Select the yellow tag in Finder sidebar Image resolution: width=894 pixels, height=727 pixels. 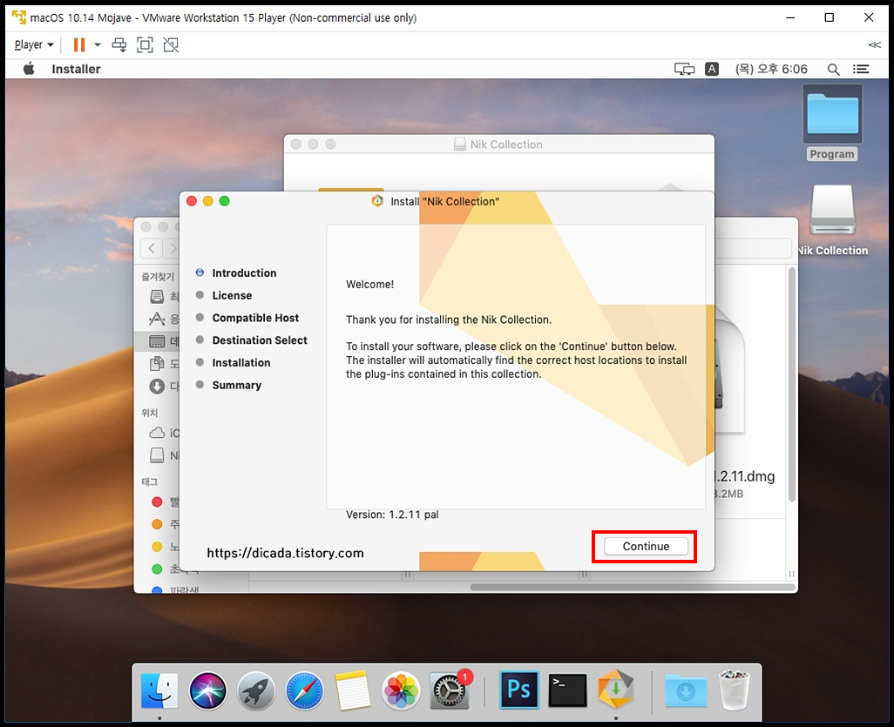tap(158, 547)
